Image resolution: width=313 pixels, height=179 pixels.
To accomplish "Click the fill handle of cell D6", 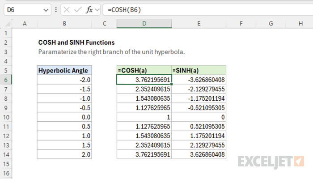I will (171, 84).
